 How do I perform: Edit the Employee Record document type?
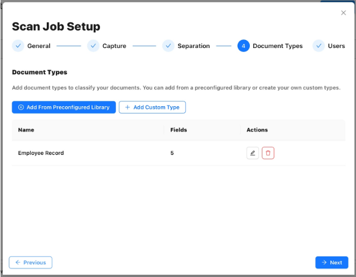pos(253,153)
